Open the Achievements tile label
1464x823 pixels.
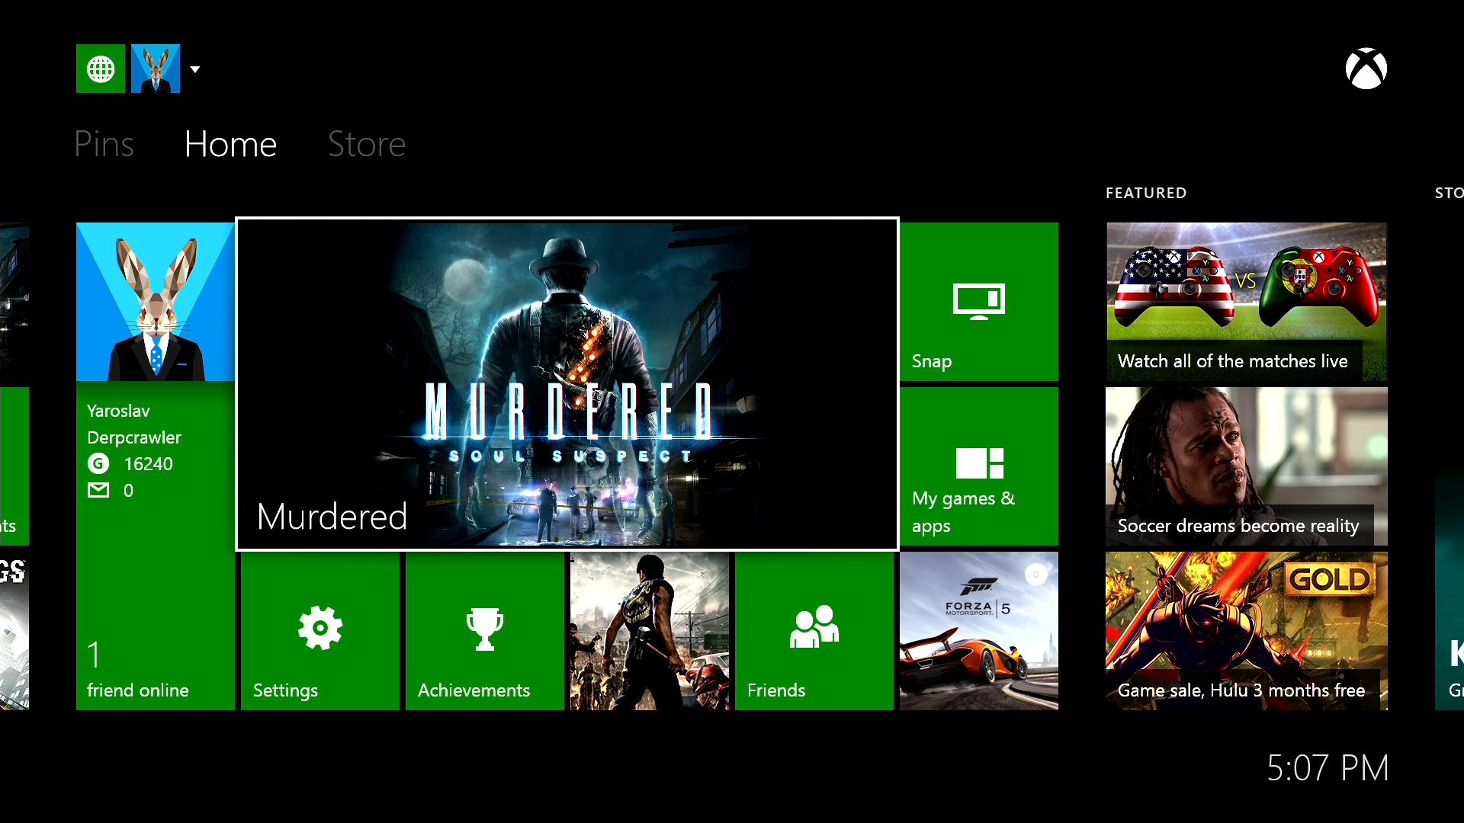[x=474, y=690]
